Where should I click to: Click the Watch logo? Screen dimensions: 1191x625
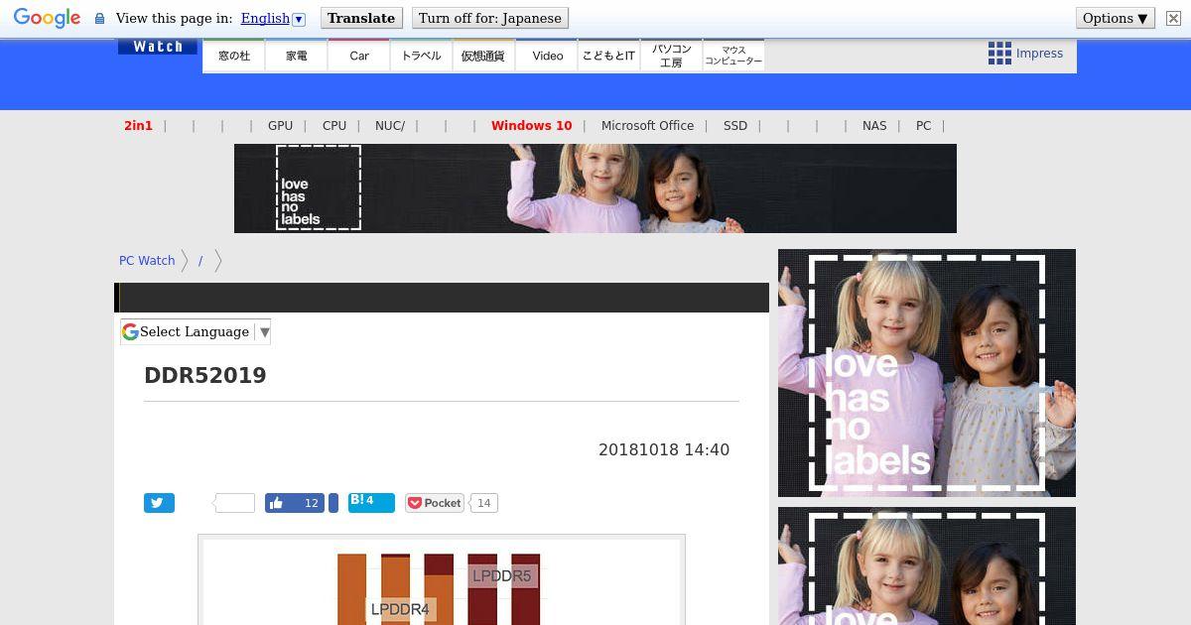click(158, 47)
